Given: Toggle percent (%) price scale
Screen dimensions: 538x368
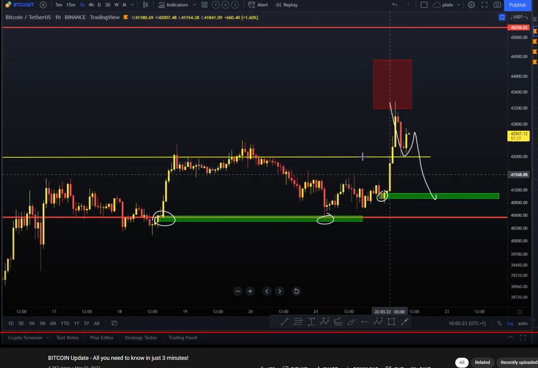Looking at the screenshot, I should tap(499, 323).
